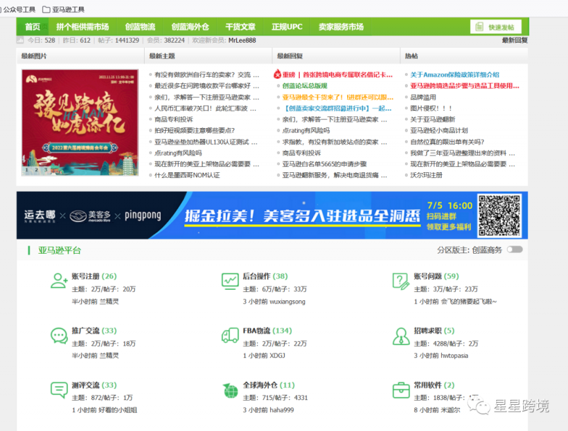
Task: Open the thread 亚马逊白名单5665的申请步骤
Action: [325, 164]
